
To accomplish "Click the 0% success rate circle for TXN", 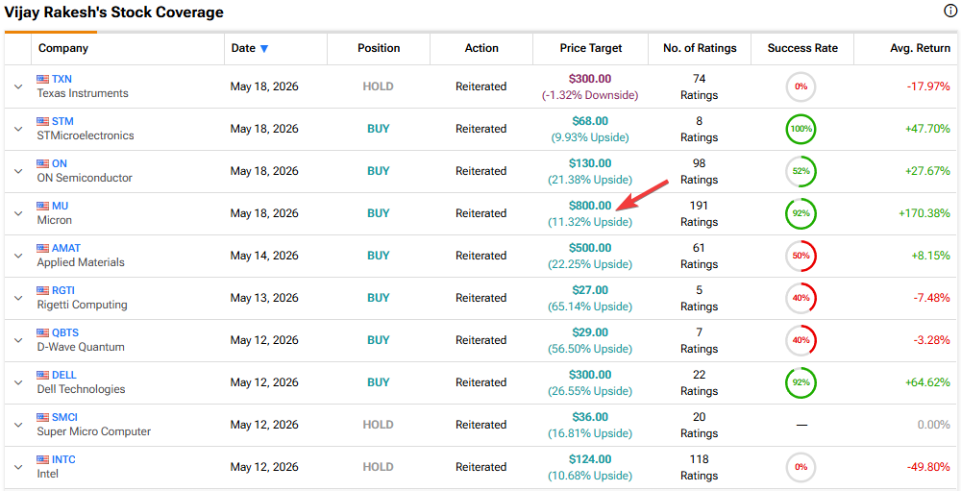I will (x=801, y=86).
